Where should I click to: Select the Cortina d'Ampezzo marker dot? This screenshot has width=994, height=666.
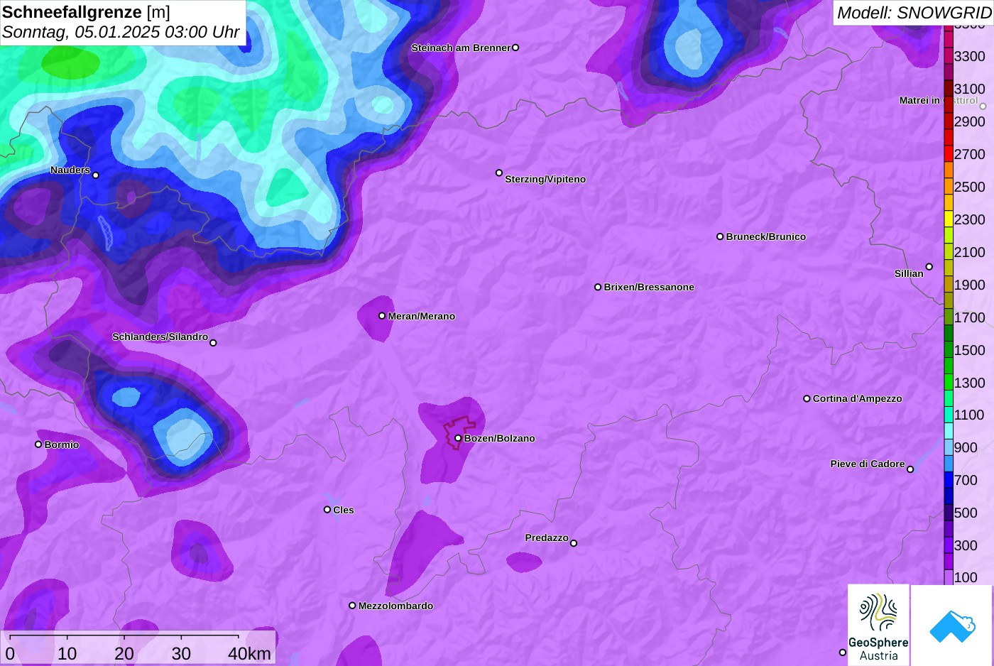(807, 398)
